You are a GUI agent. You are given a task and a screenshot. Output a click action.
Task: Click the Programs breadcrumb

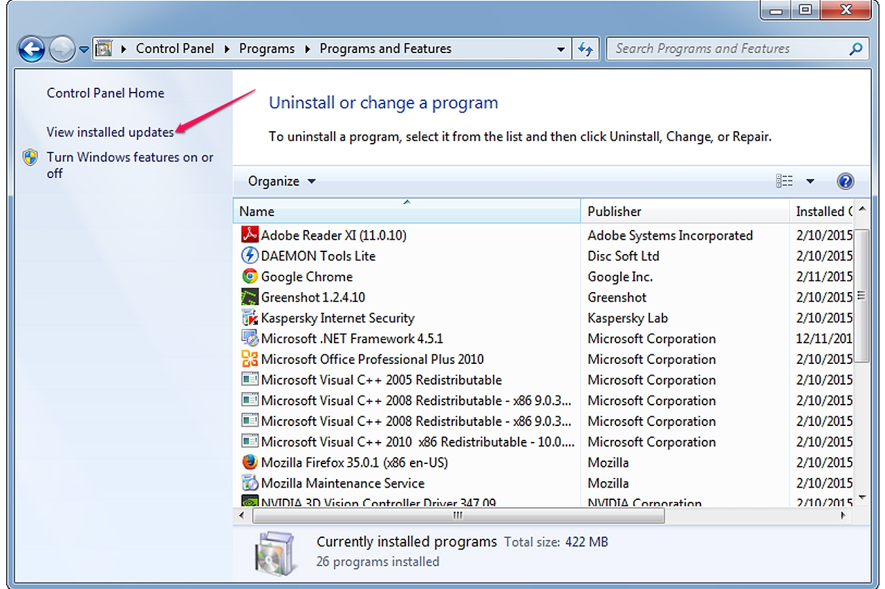pos(267,48)
